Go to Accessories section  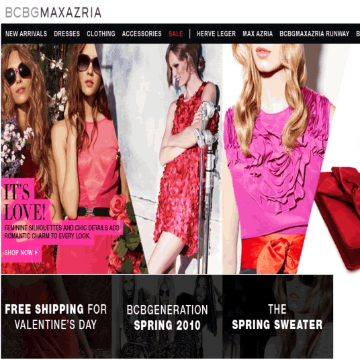[x=142, y=34]
